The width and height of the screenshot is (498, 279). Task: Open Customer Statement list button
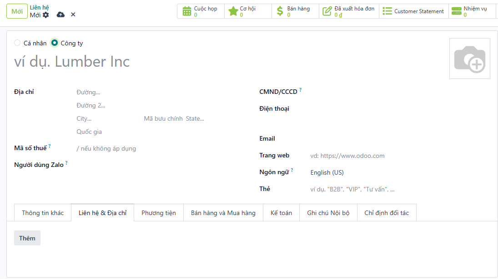click(413, 11)
